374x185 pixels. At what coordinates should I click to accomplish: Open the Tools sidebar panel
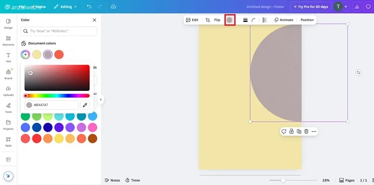tap(8, 108)
